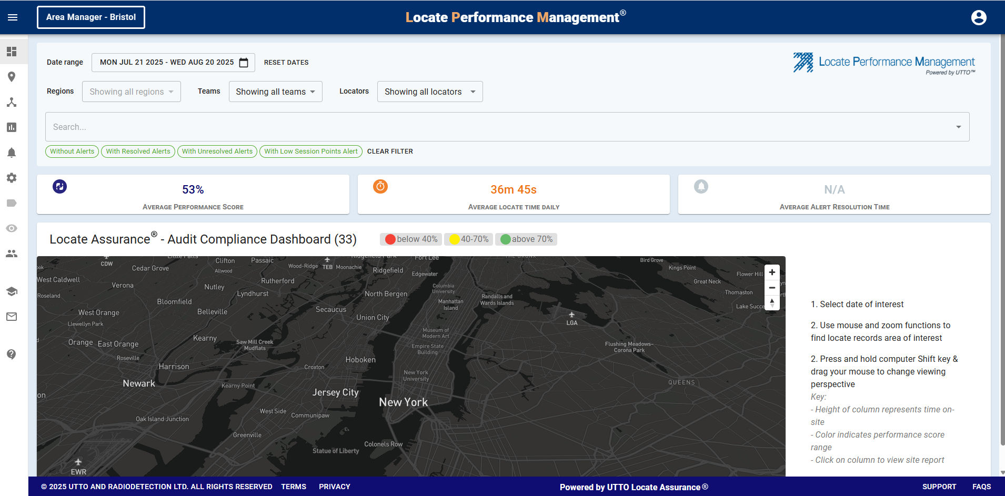Image resolution: width=1005 pixels, height=496 pixels.
Task: Open the FAQS footer link
Action: [x=982, y=487]
